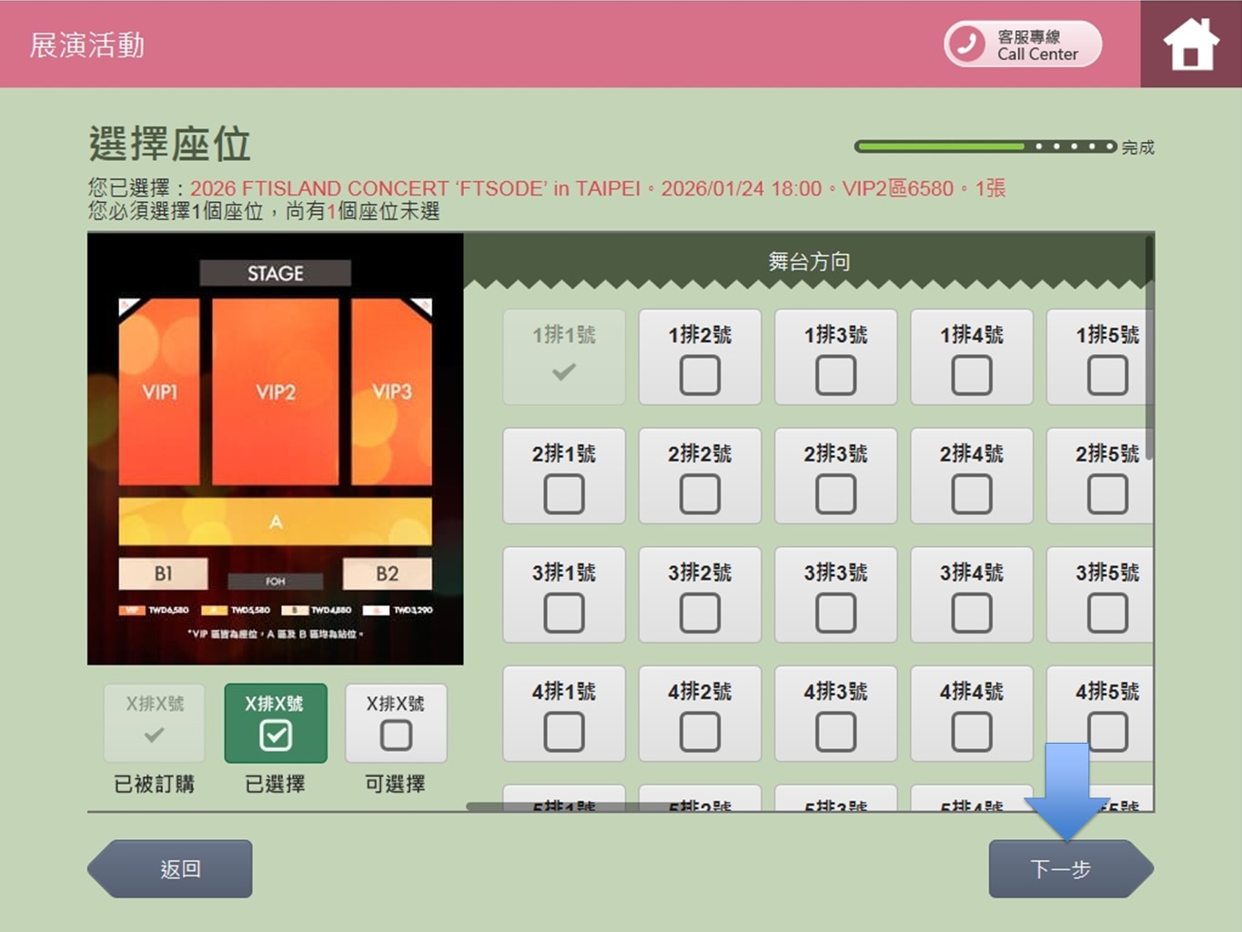Select seat 3排1號
The width and height of the screenshot is (1242, 932).
click(564, 613)
